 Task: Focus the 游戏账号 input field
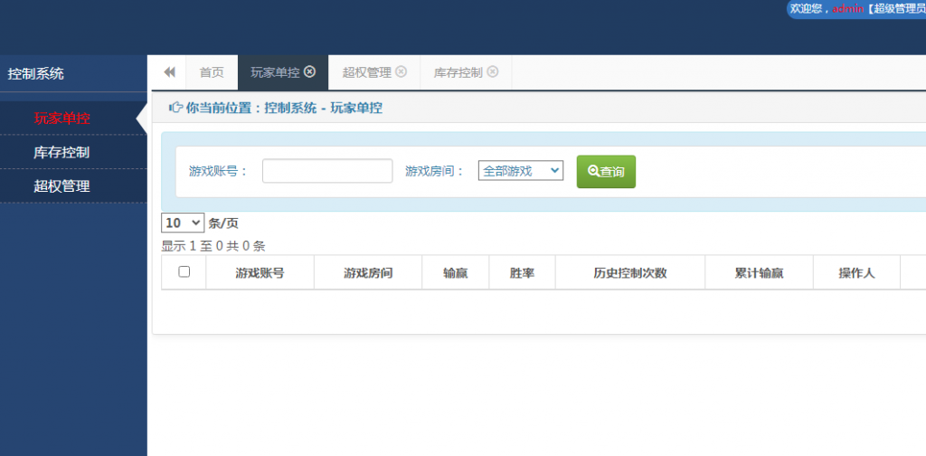[327, 171]
